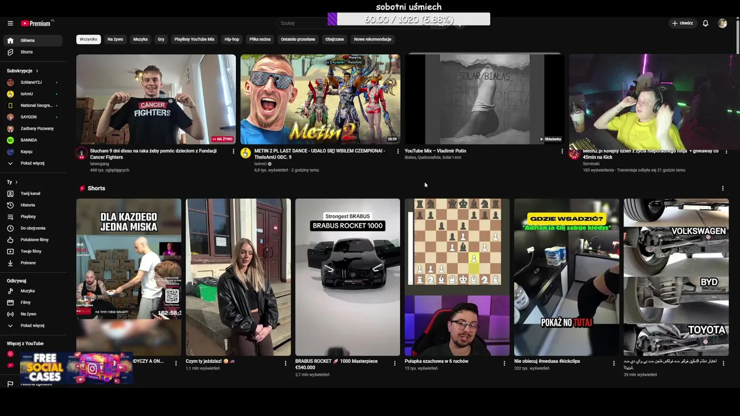The image size is (740, 416).
Task: Open the Cancer Fighters live stream thumbnail
Action: (x=156, y=99)
